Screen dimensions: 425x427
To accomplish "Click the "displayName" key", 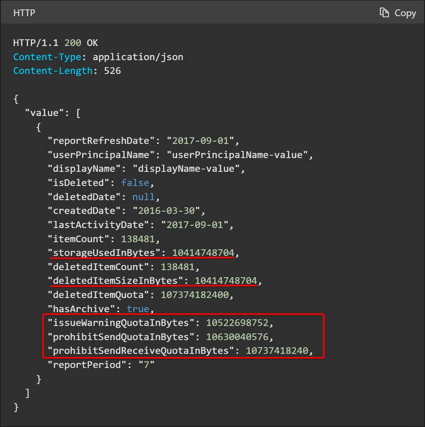I will tap(84, 169).
